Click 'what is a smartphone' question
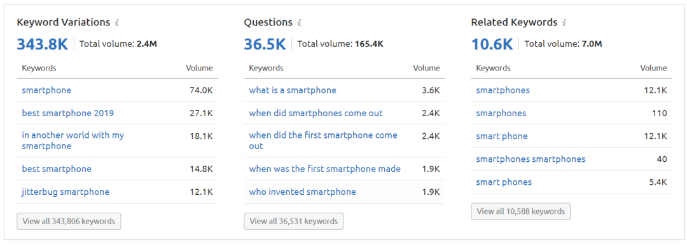The image size is (687, 245). point(293,90)
